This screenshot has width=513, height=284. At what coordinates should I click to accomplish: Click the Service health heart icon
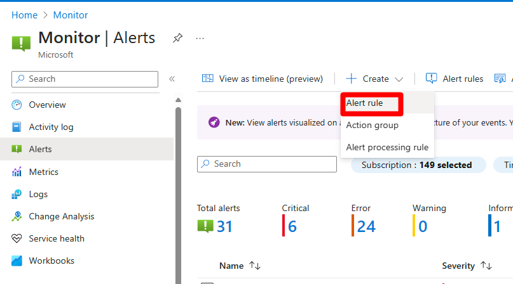point(17,239)
